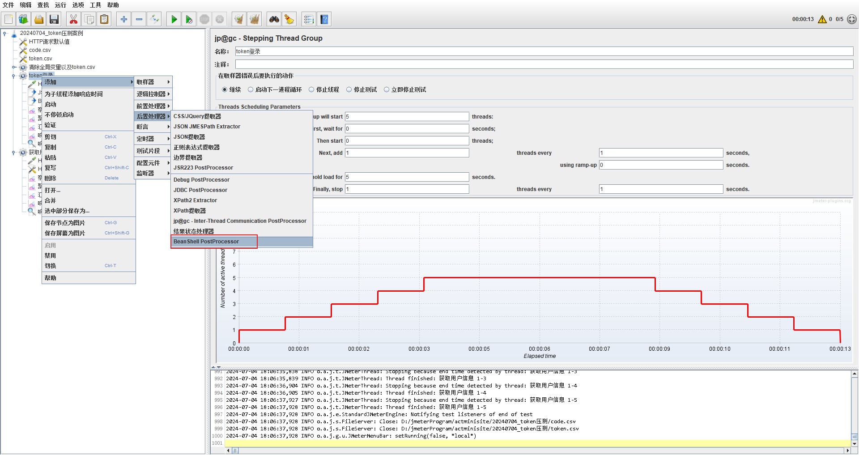
Task: Open the 运行 menu in menu bar
Action: [x=60, y=5]
